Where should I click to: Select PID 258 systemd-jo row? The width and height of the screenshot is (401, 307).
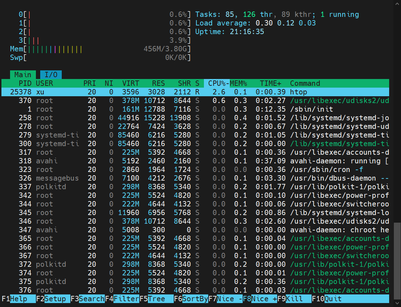tap(195, 118)
